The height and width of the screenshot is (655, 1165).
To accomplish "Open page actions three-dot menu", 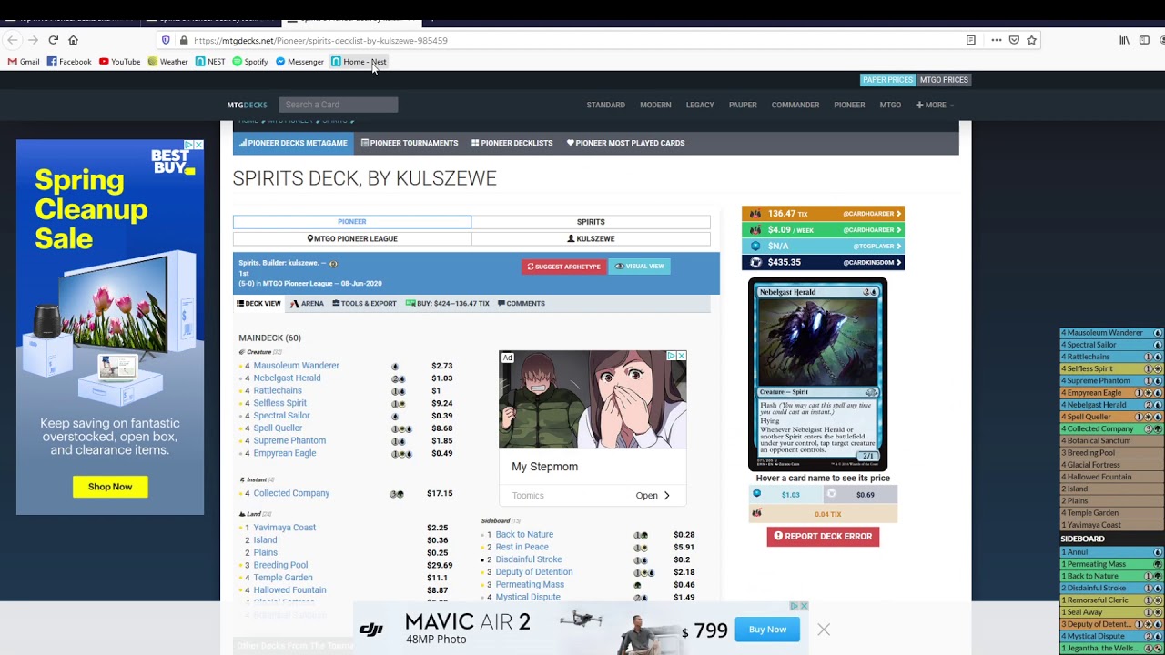I will point(997,40).
